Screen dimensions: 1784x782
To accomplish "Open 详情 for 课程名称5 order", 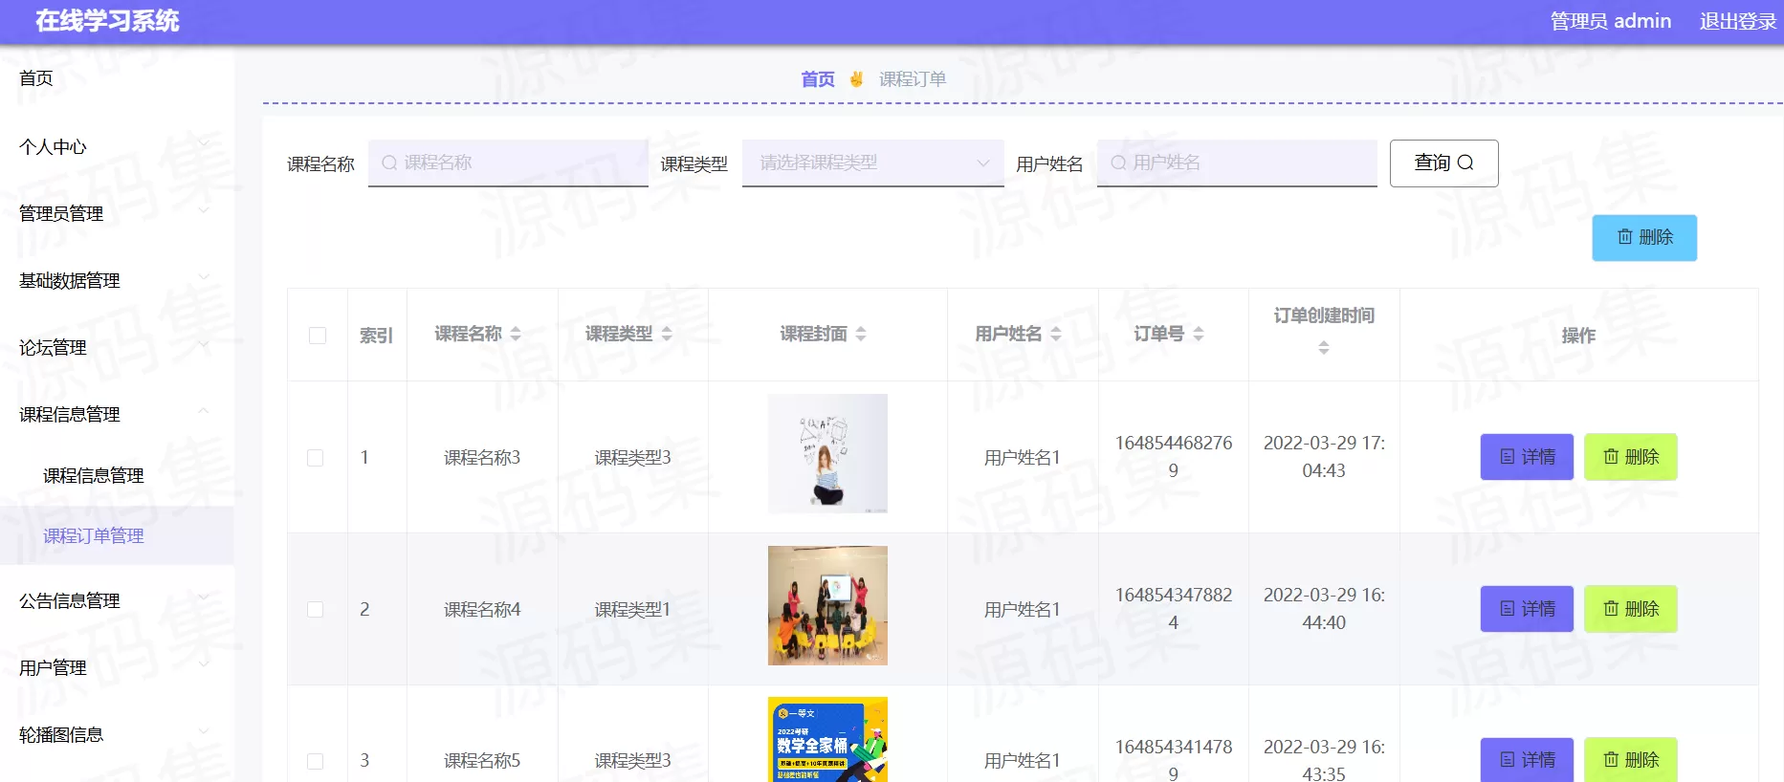I will point(1527,760).
